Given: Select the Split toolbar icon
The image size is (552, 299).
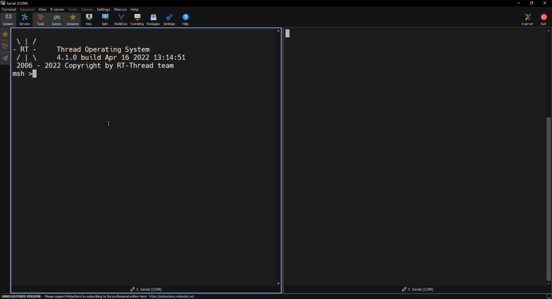Looking at the screenshot, I should [105, 20].
